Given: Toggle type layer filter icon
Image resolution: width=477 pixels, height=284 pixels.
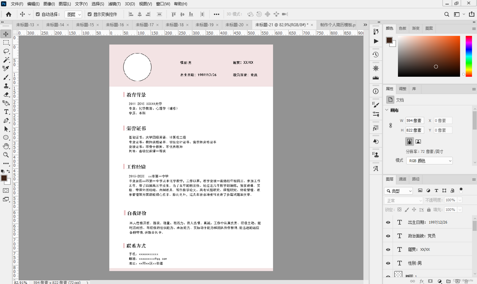Looking at the screenshot, I should pyautogui.click(x=436, y=190).
